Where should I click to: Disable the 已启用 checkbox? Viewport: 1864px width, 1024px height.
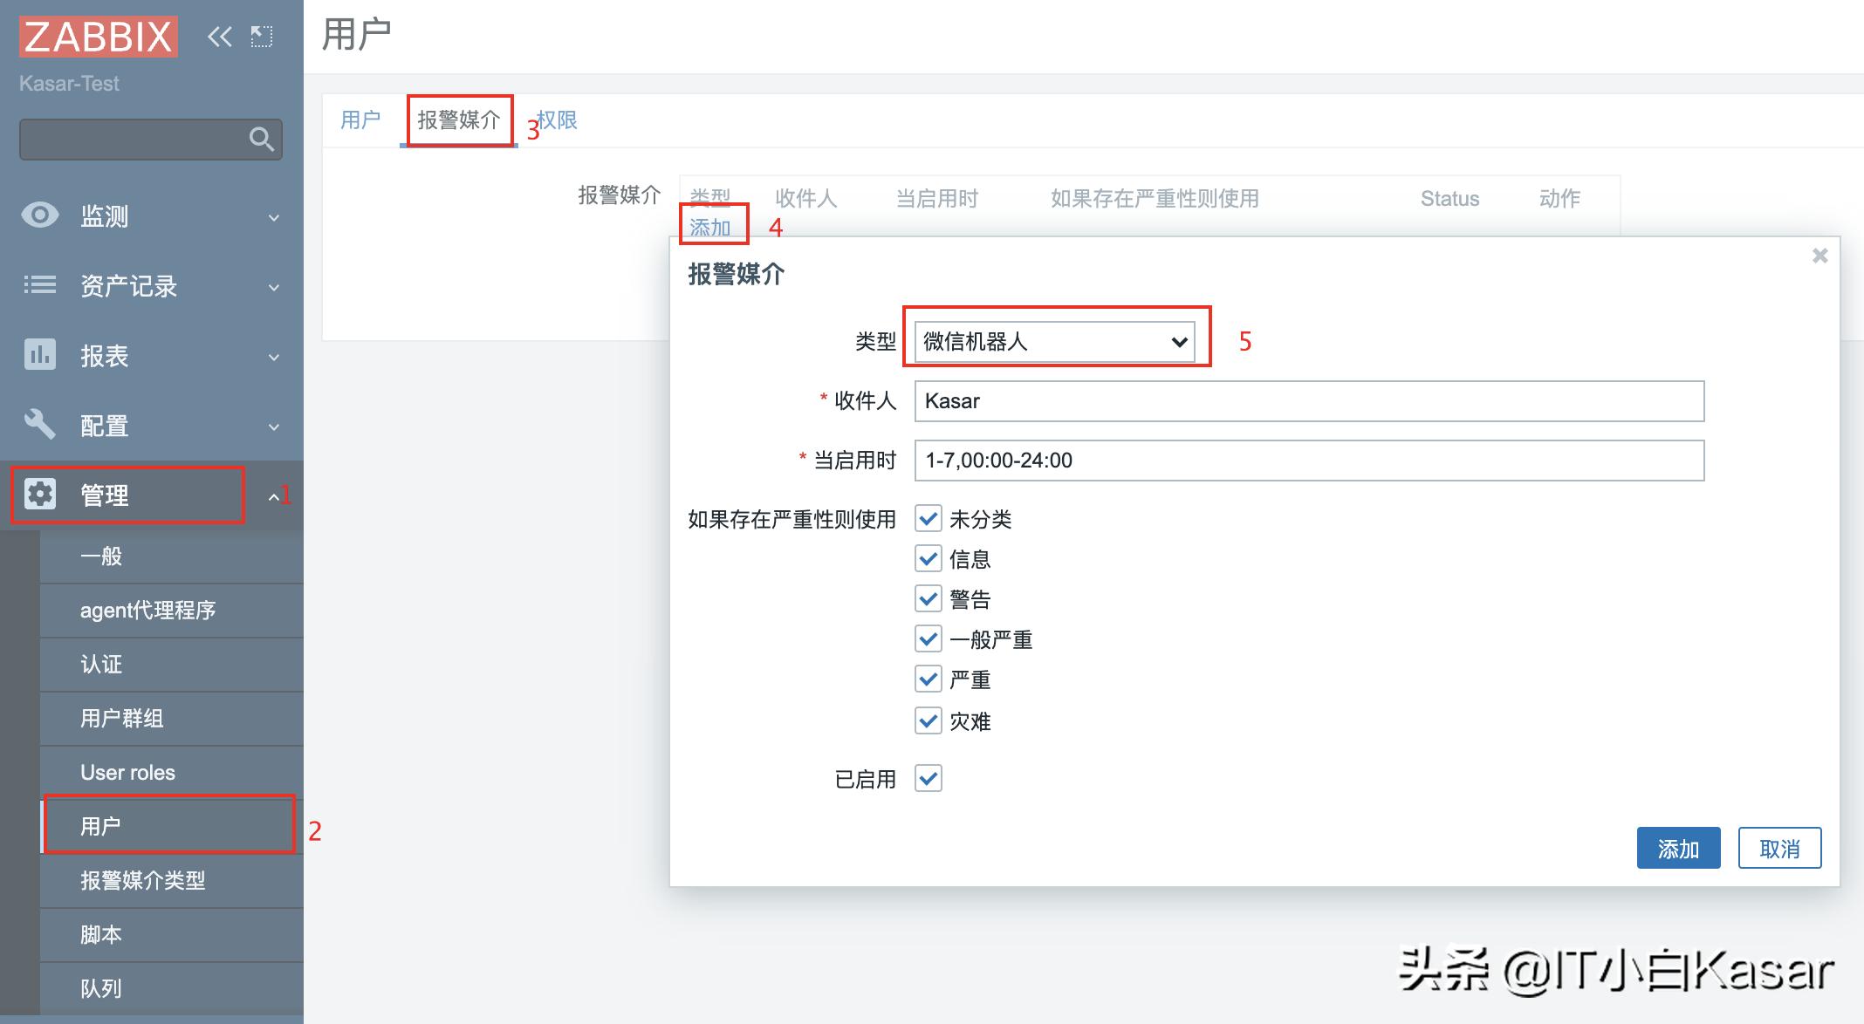928,778
